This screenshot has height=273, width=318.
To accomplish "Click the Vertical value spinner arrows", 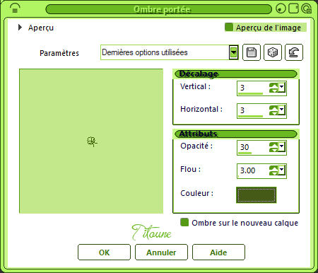I will click(273, 88).
